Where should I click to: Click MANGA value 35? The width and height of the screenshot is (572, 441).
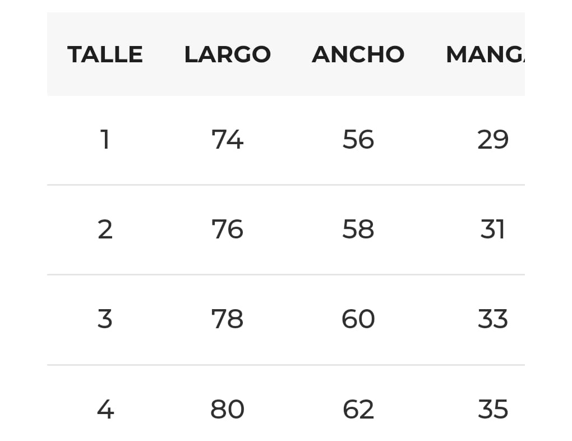[x=493, y=409]
